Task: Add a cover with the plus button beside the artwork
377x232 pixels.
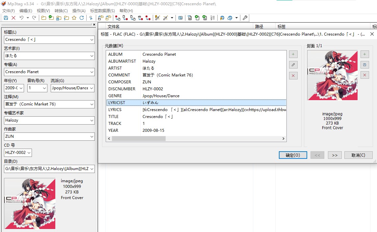Action: click(x=364, y=54)
